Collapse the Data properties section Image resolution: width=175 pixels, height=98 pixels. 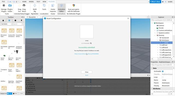click(152, 68)
